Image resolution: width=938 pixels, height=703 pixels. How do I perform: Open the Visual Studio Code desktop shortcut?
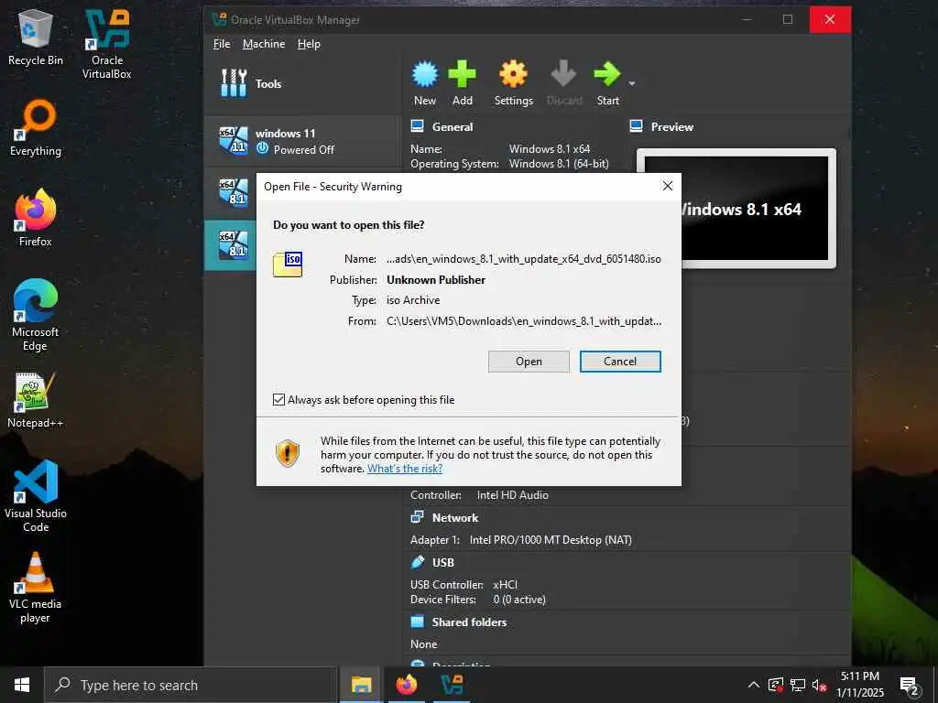[x=36, y=496]
